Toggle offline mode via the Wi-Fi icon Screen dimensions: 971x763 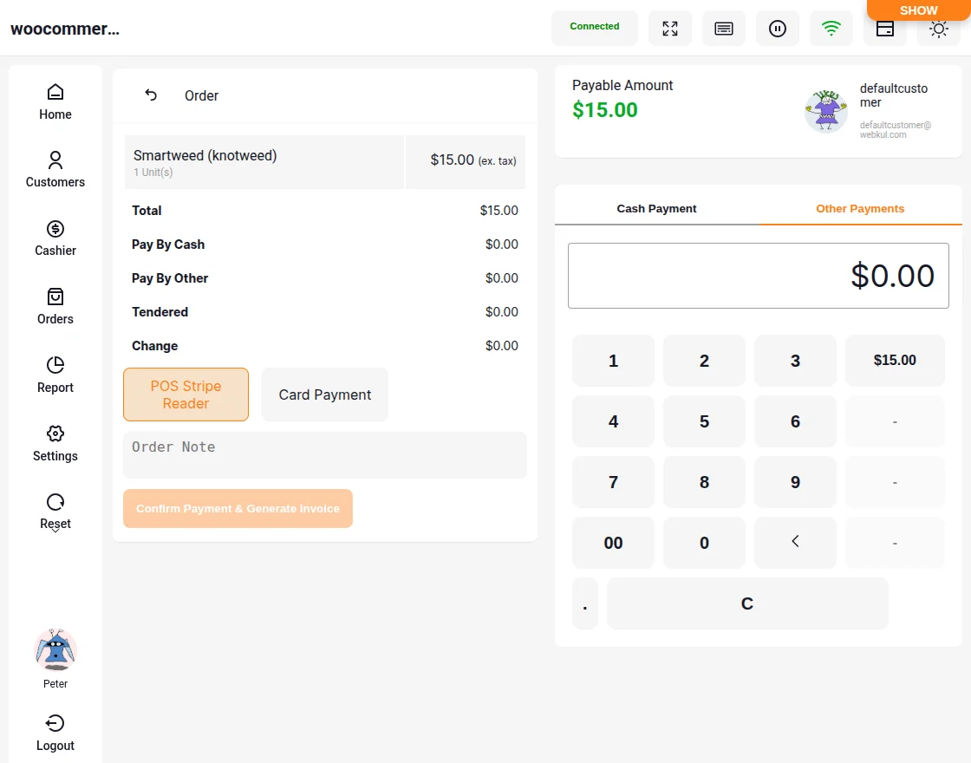point(831,28)
